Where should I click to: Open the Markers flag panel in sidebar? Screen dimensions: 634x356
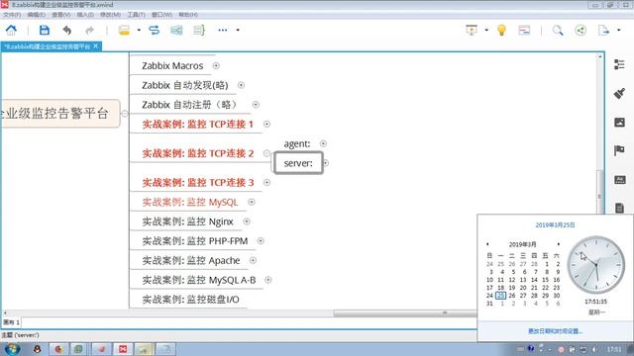click(619, 150)
